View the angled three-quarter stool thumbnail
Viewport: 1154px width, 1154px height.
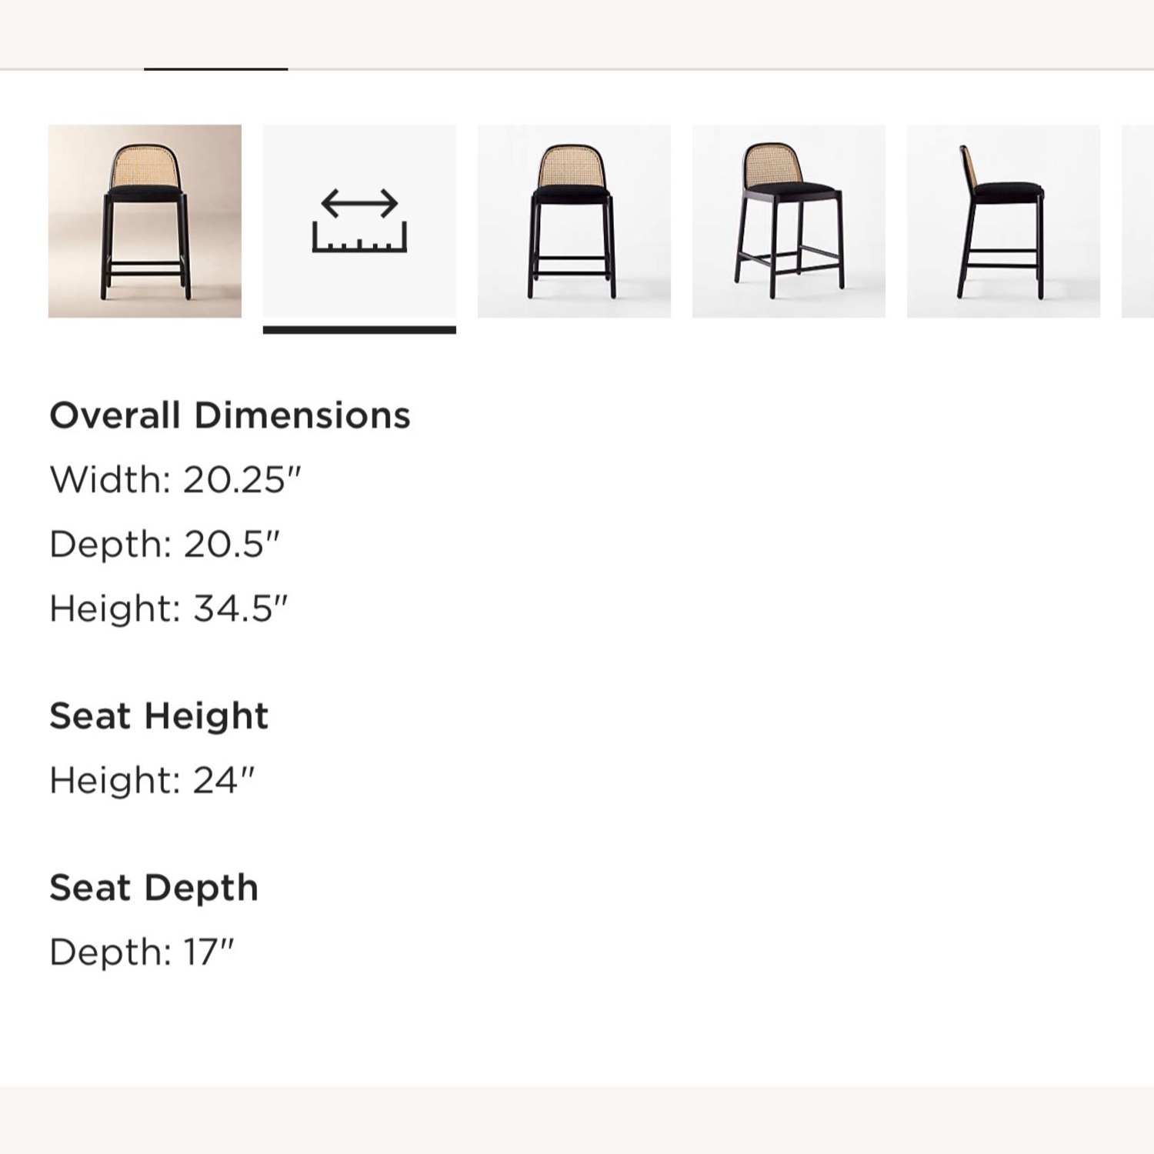tap(787, 221)
